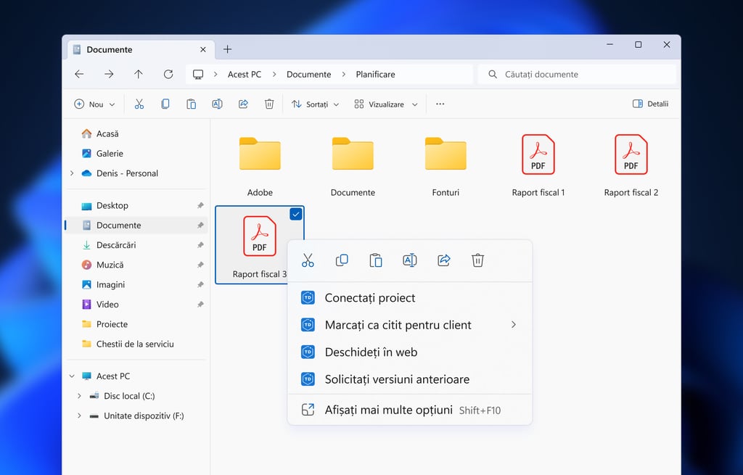
Task: Select Conectați proiect from context menu
Action: click(x=370, y=298)
